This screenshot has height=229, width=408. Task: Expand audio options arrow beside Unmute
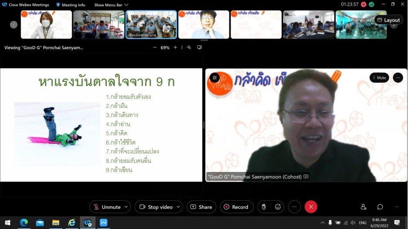tap(126, 207)
